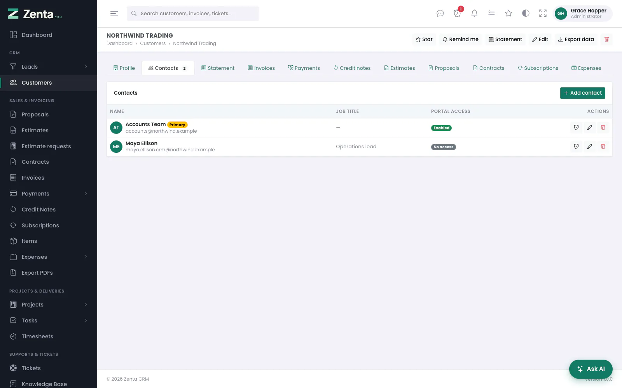Switch to the Credit notes tab
This screenshot has width=622, height=388.
[x=352, y=68]
